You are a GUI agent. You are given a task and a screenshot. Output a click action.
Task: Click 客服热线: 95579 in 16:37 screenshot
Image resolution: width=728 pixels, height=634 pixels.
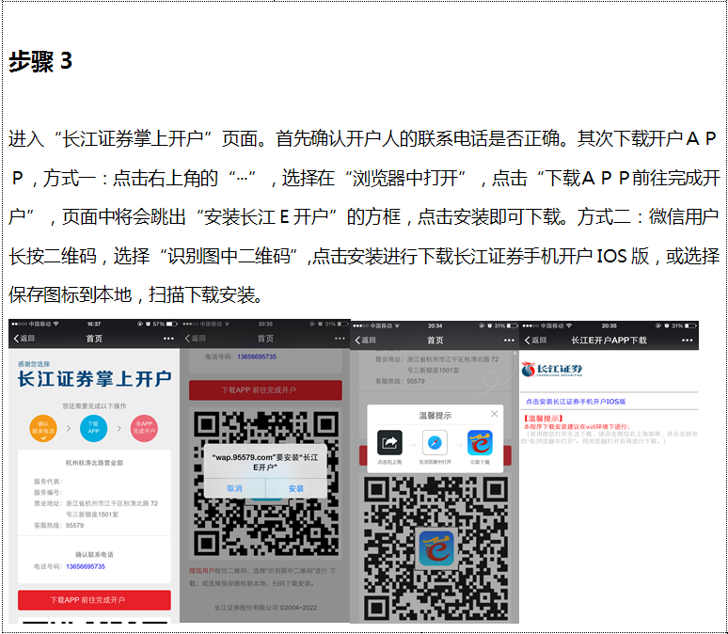(58, 525)
